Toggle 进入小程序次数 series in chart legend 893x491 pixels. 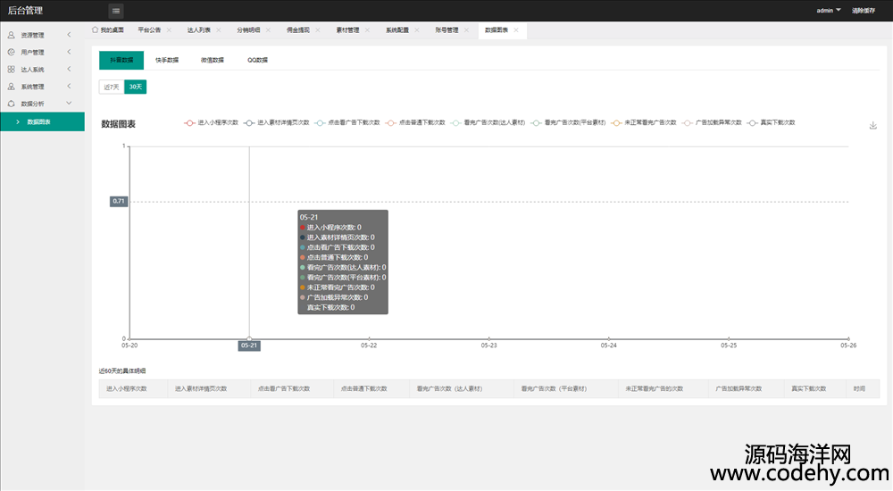pyautogui.click(x=212, y=122)
